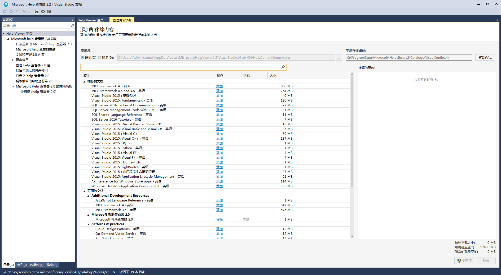Click the search magnifier in the content list search box
The image size is (501, 275).
tap(283, 67)
